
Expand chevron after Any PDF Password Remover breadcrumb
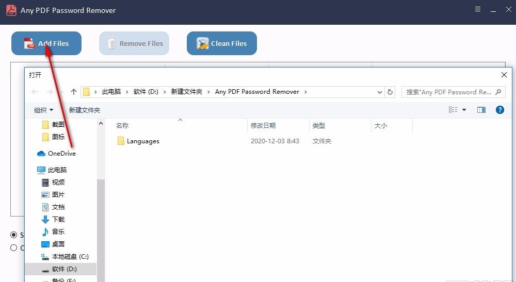pos(305,92)
